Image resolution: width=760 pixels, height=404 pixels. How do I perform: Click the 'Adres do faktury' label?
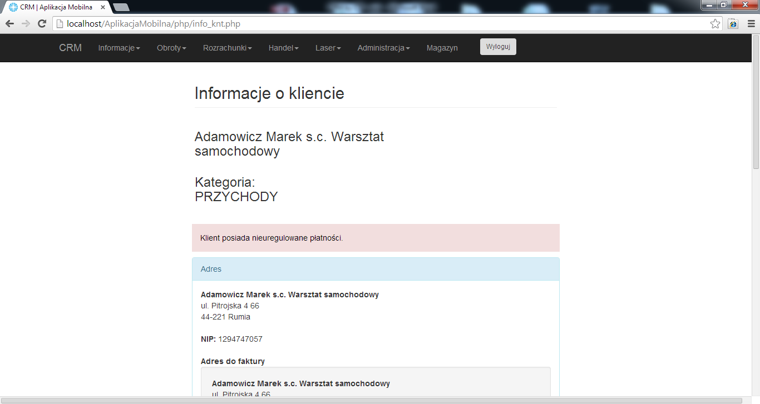click(233, 361)
